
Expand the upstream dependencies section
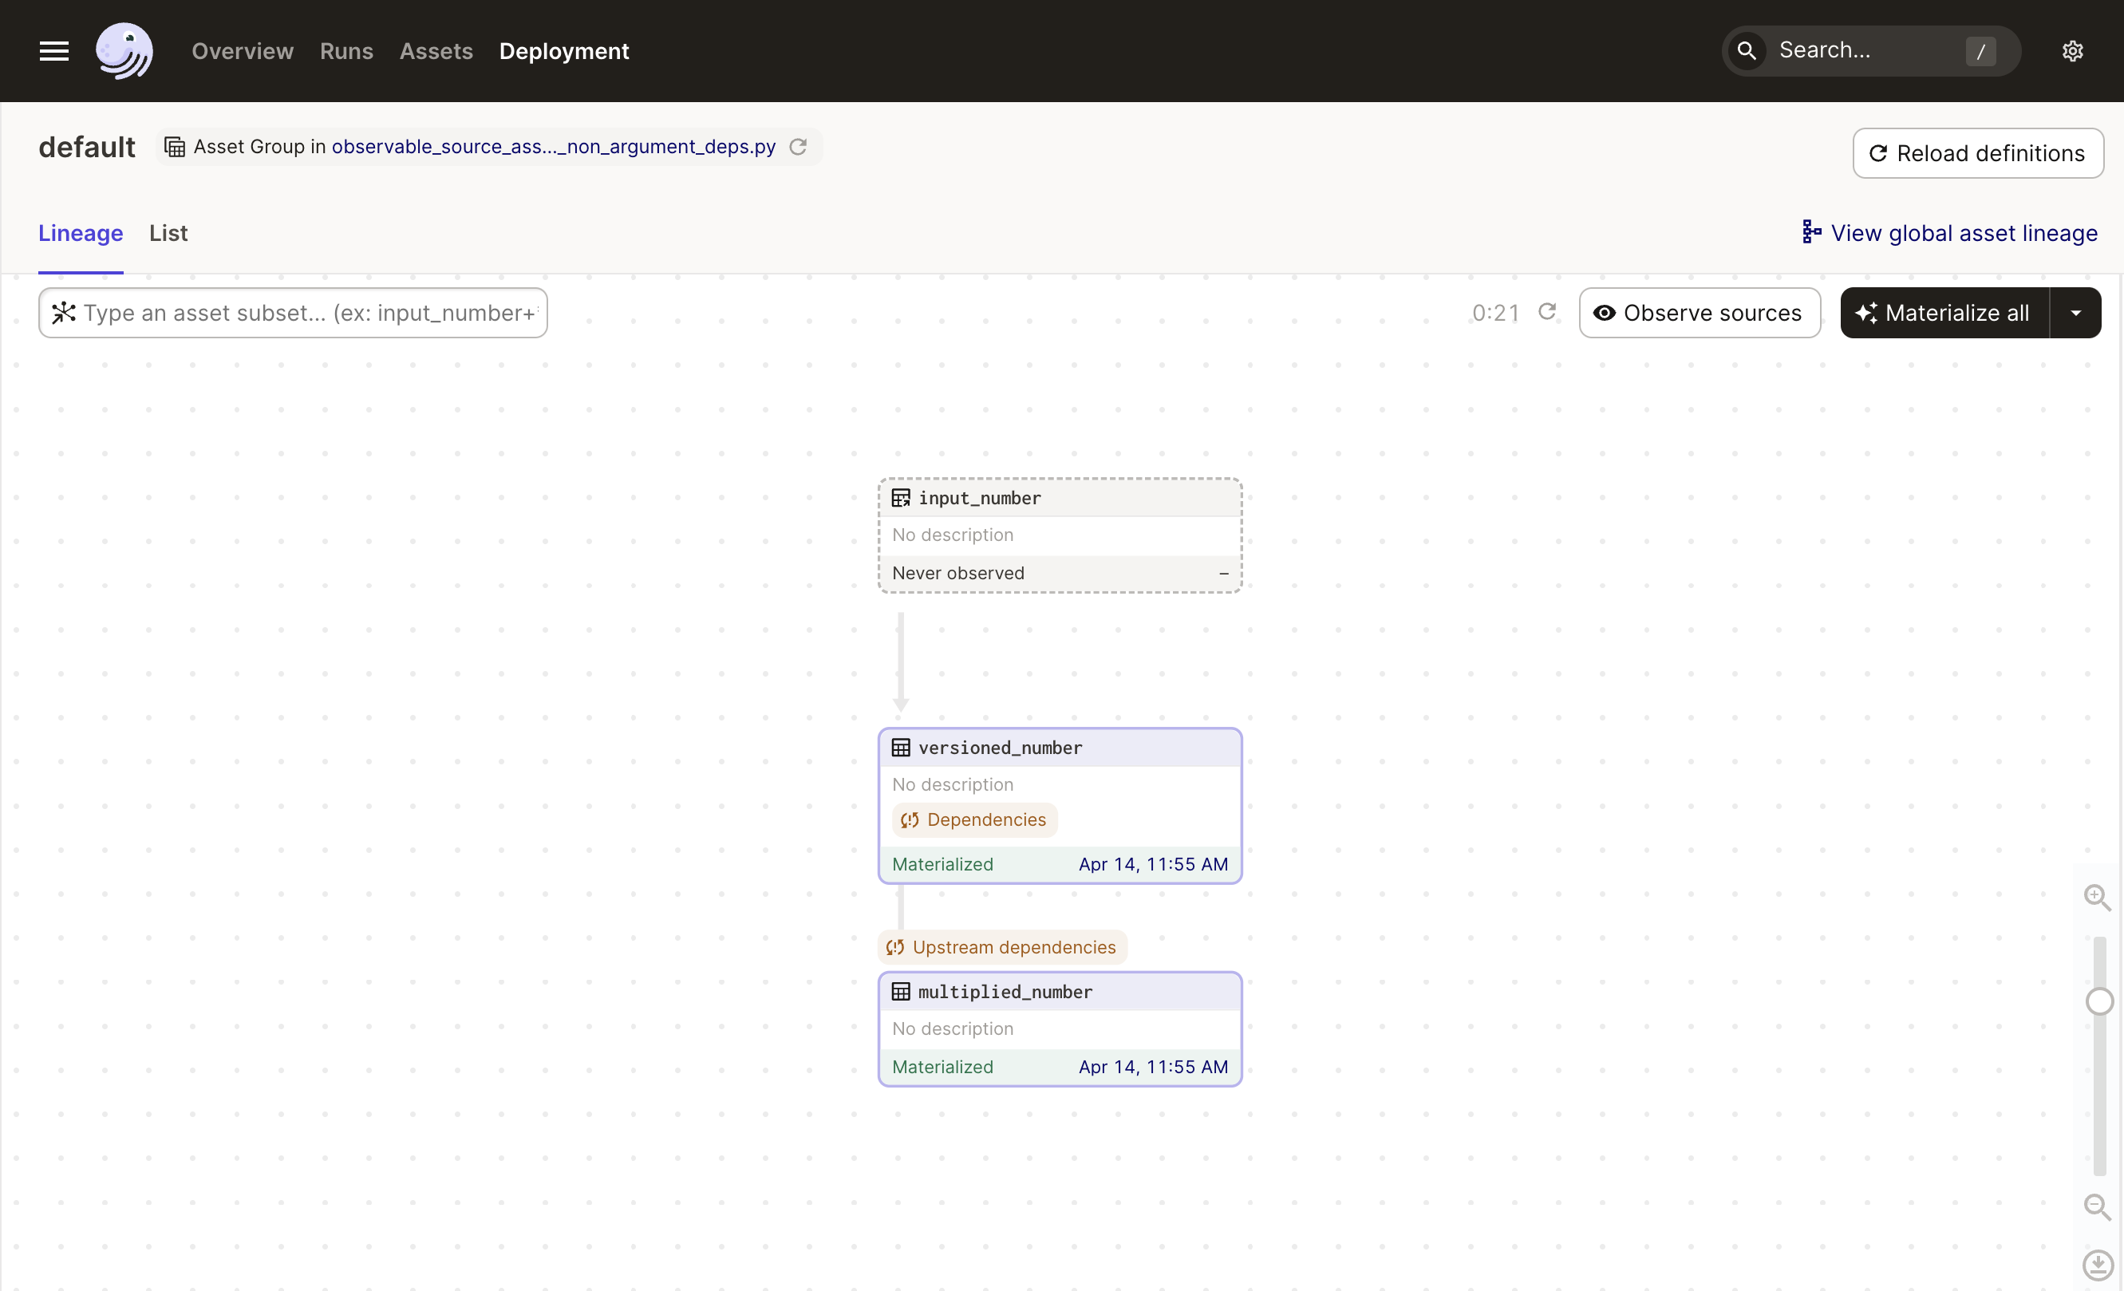[x=1003, y=946]
